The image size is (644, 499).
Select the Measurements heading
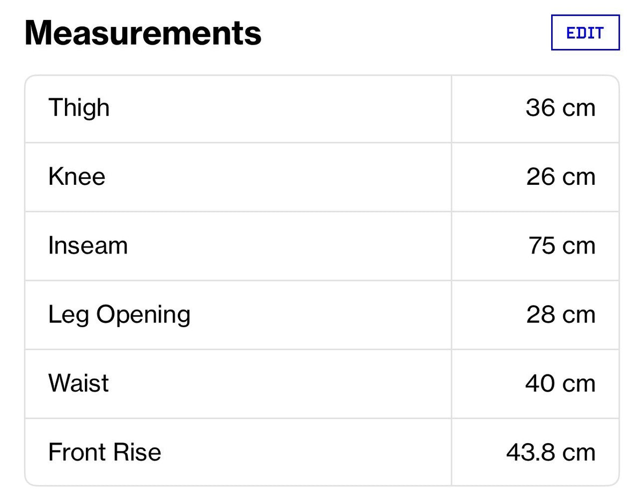point(143,33)
